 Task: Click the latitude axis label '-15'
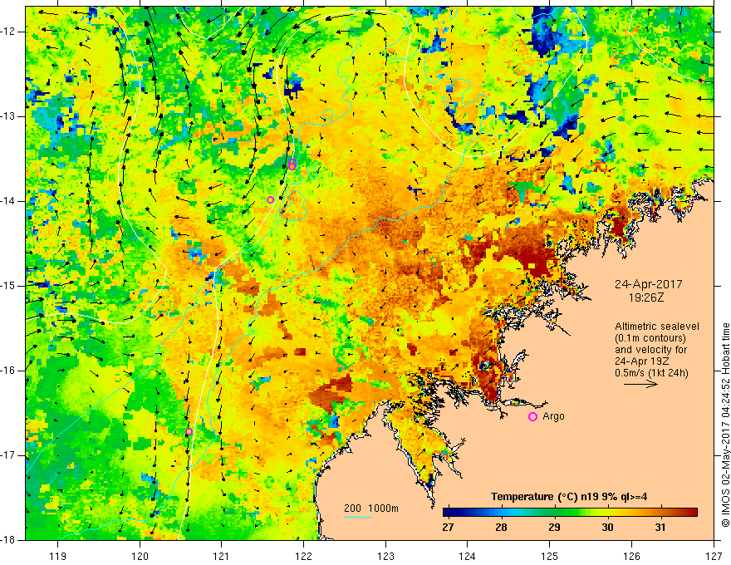(x=9, y=286)
